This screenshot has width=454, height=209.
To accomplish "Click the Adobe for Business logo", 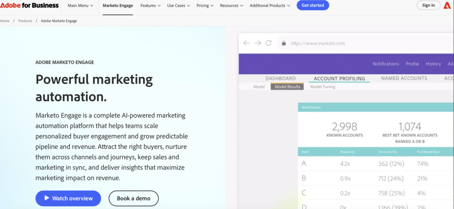I will point(29,5).
